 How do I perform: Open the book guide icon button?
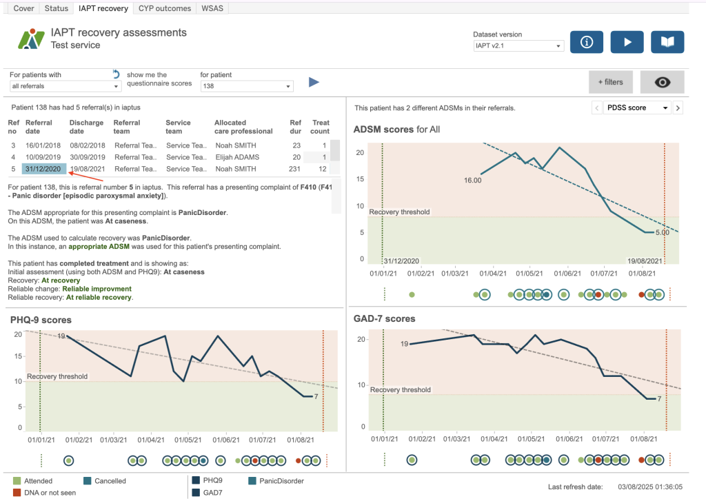667,42
